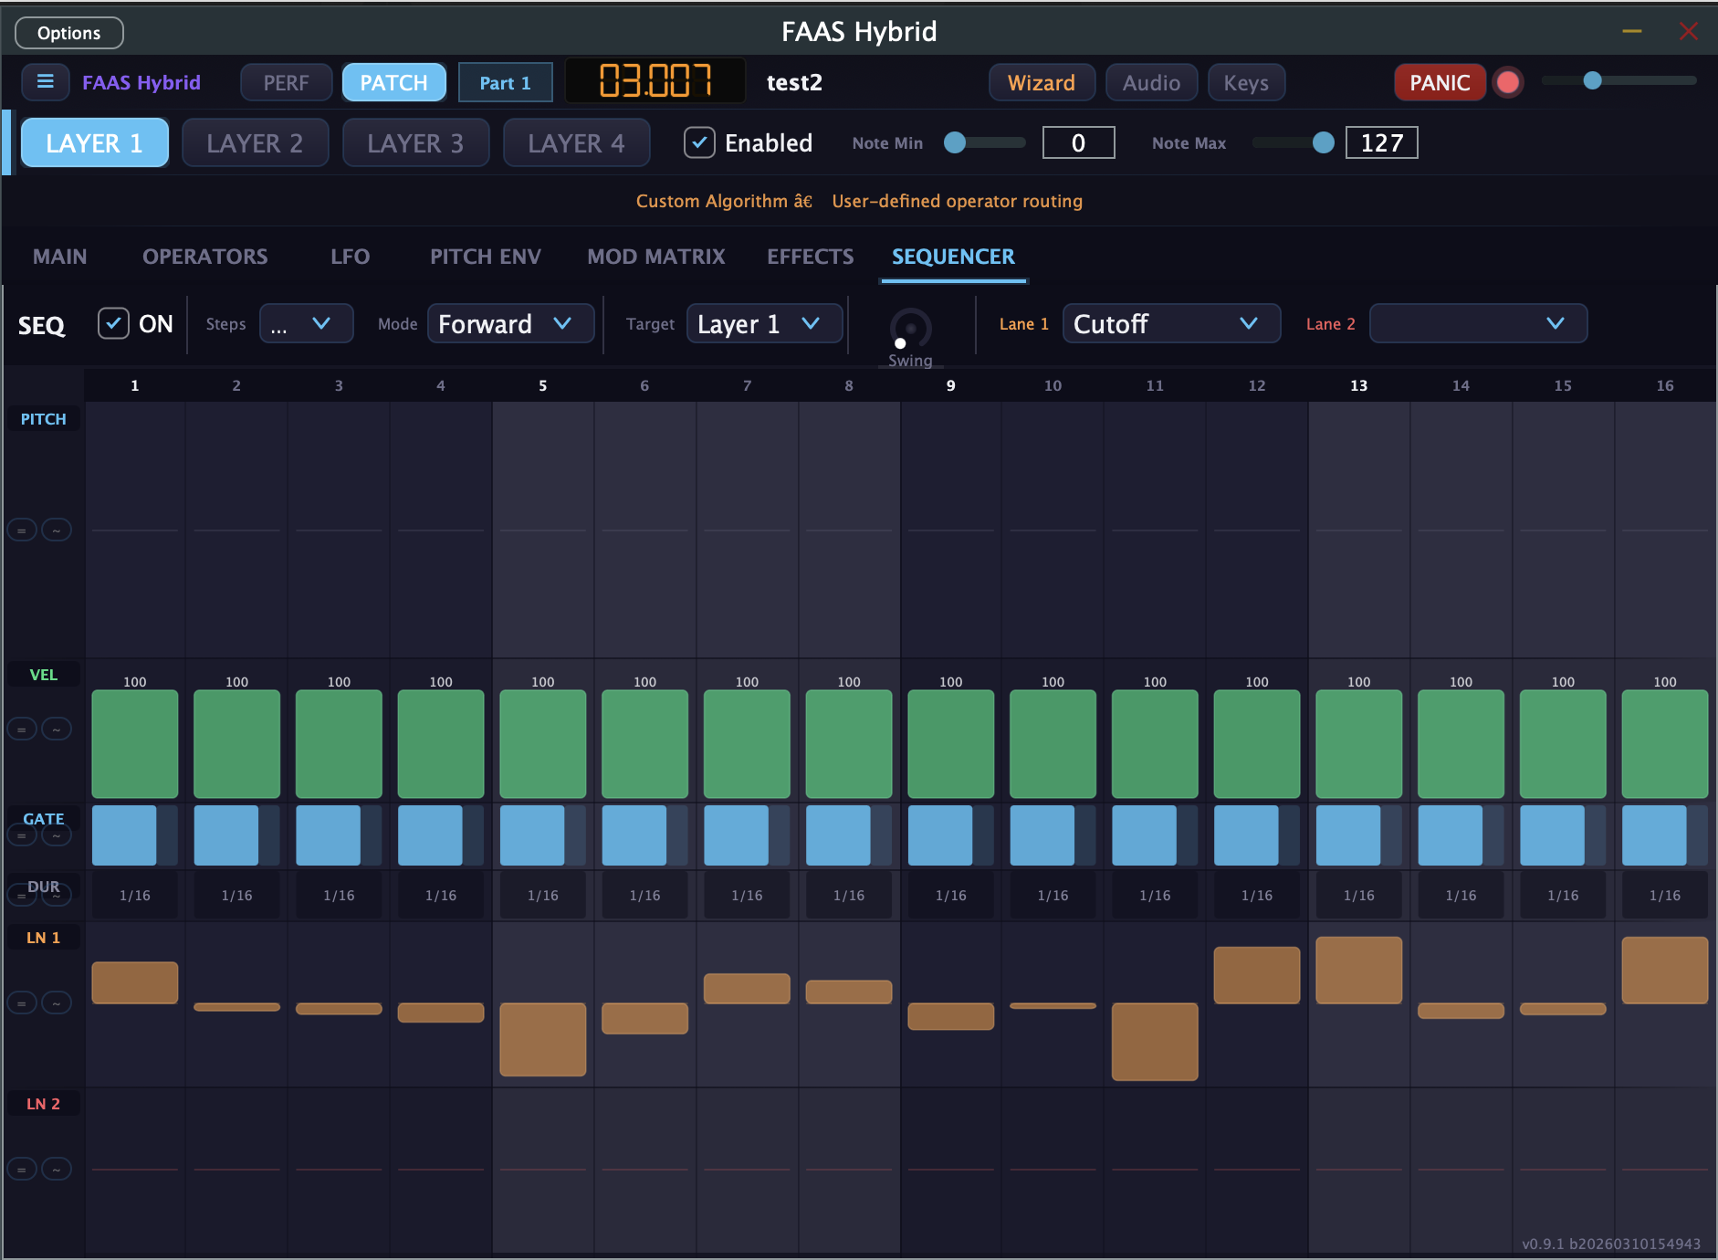Image resolution: width=1718 pixels, height=1260 pixels.
Task: Randomize the VEL lane with the tilde icon
Action: coord(57,729)
